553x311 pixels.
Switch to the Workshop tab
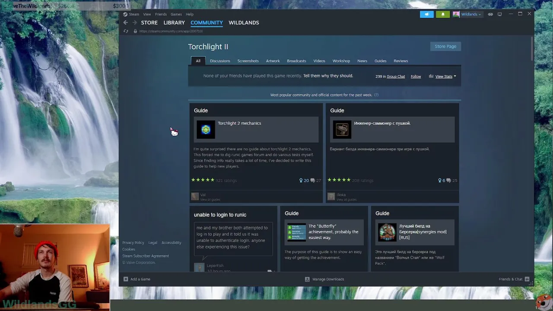341,61
